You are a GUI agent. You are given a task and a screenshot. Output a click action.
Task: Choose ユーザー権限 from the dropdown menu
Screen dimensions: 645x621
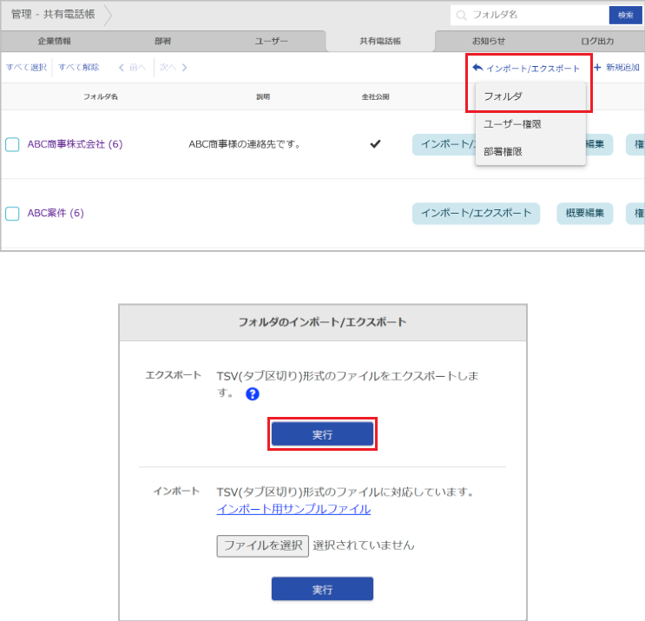click(x=512, y=124)
